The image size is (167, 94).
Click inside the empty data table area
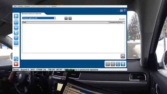pos(73,38)
